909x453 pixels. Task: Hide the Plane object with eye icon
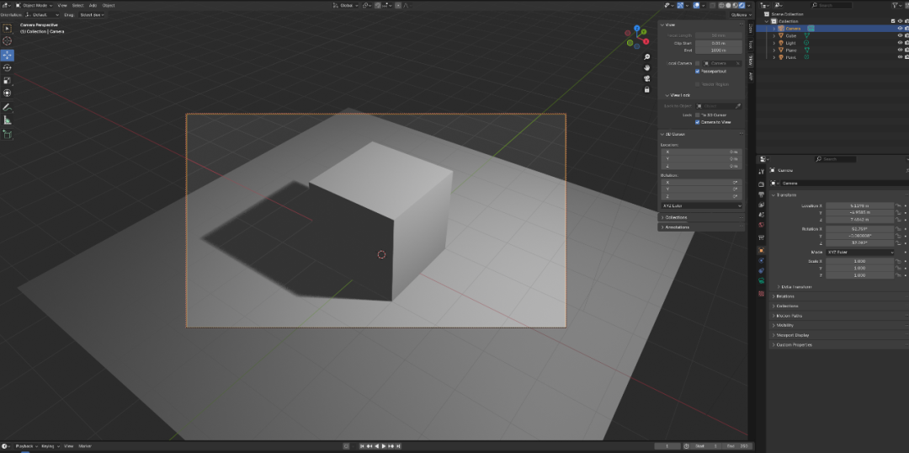901,51
